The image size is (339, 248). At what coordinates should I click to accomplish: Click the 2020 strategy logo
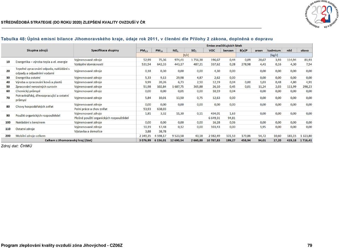tap(321, 14)
